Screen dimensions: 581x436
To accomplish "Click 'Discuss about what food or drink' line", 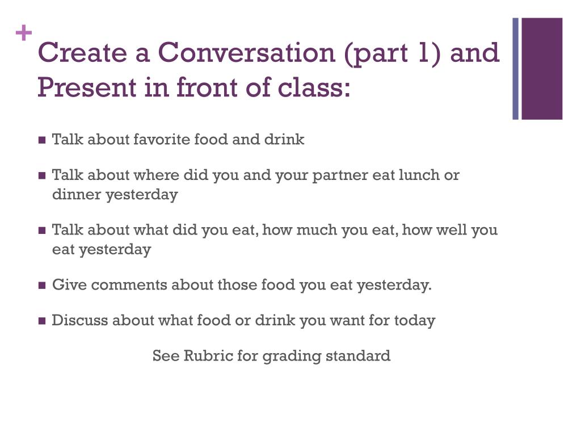I will 243,320.
